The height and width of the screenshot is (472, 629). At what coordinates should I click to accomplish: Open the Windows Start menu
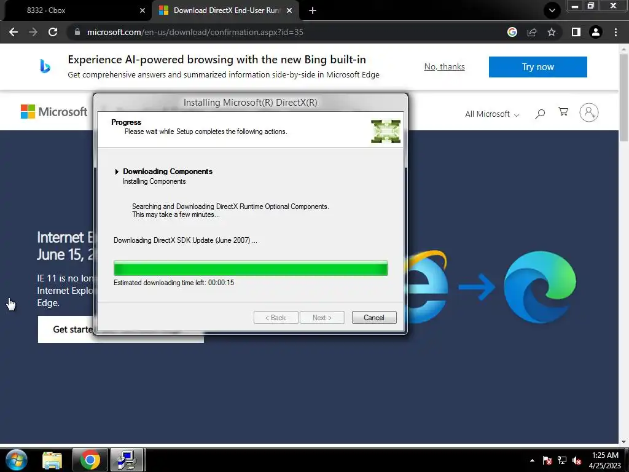(x=17, y=460)
